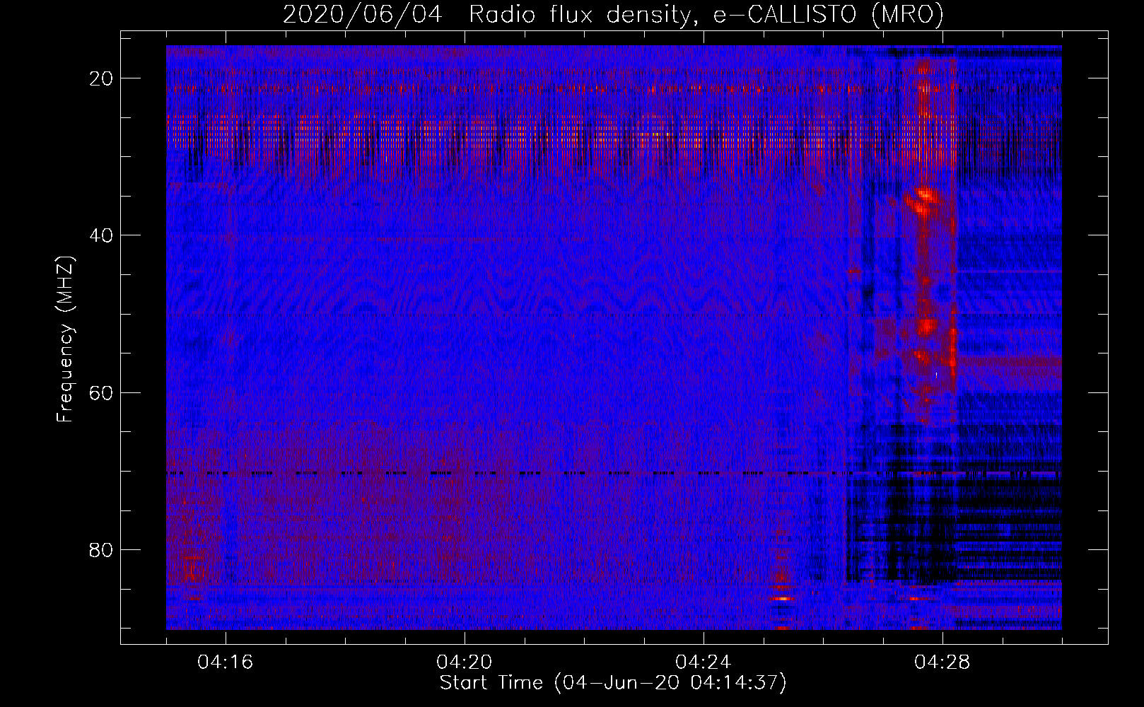Click the 80 MHz frequency tick label
Viewport: 1144px width, 707px height.
coord(101,549)
